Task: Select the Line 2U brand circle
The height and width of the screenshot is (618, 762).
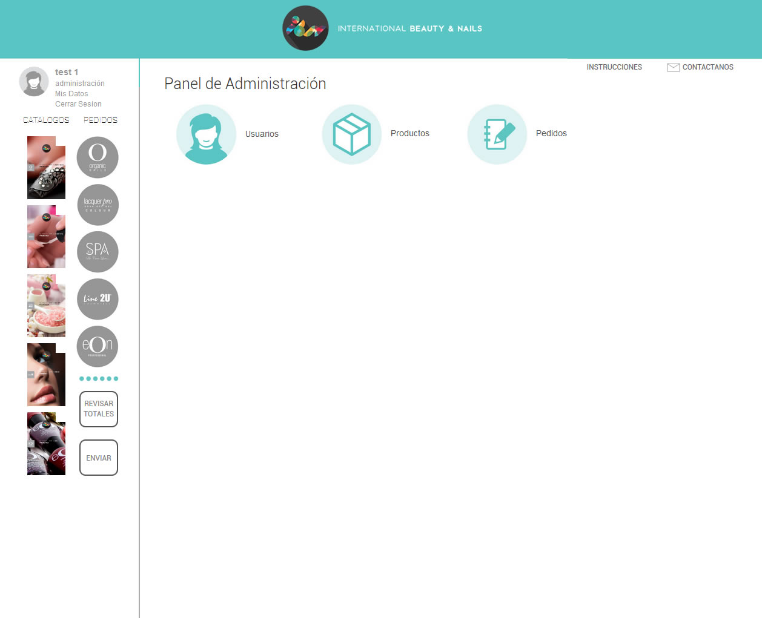Action: pyautogui.click(x=98, y=299)
